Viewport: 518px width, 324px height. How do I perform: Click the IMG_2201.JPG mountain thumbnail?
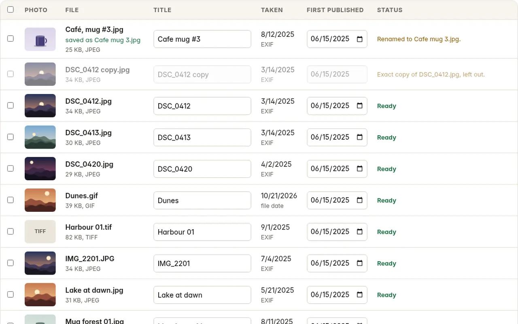pyautogui.click(x=40, y=263)
